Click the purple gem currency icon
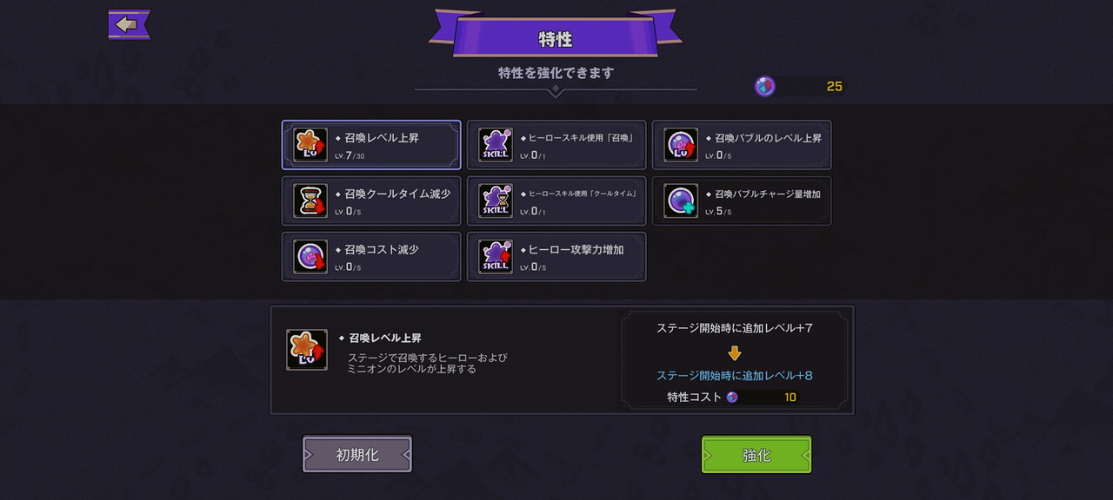Viewport: 1113px width, 500px height. point(765,86)
